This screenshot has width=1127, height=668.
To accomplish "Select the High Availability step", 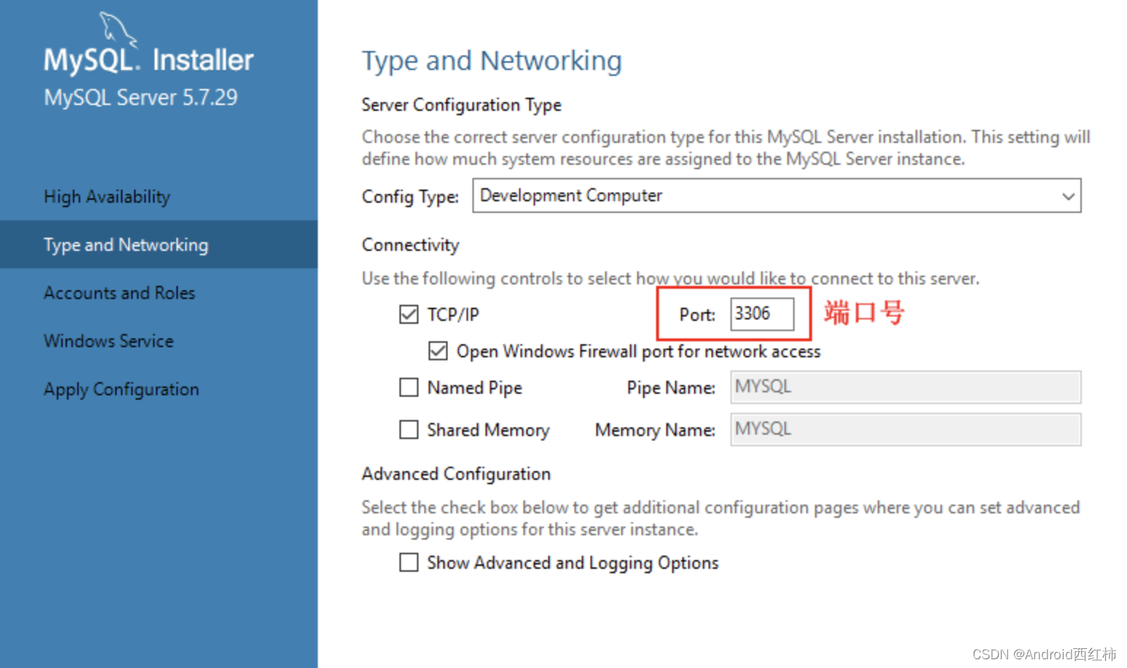I will click(x=106, y=196).
